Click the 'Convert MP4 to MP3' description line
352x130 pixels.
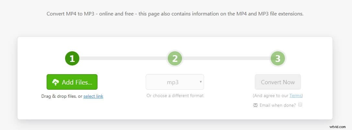(175, 14)
